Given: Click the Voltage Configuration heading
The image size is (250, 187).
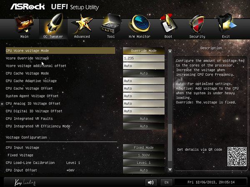Looking at the screenshot, I should [26, 138].
